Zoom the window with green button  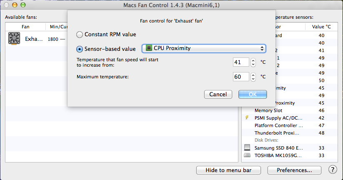point(23,5)
